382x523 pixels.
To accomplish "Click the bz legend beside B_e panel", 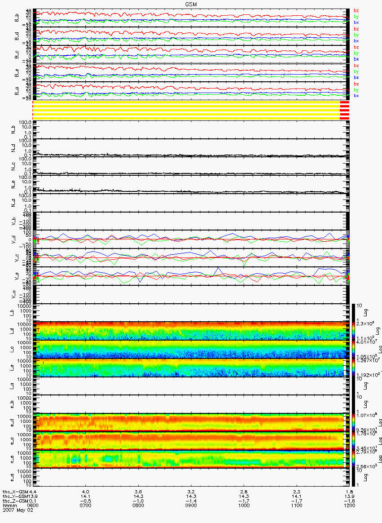I will pyautogui.click(x=356, y=66).
